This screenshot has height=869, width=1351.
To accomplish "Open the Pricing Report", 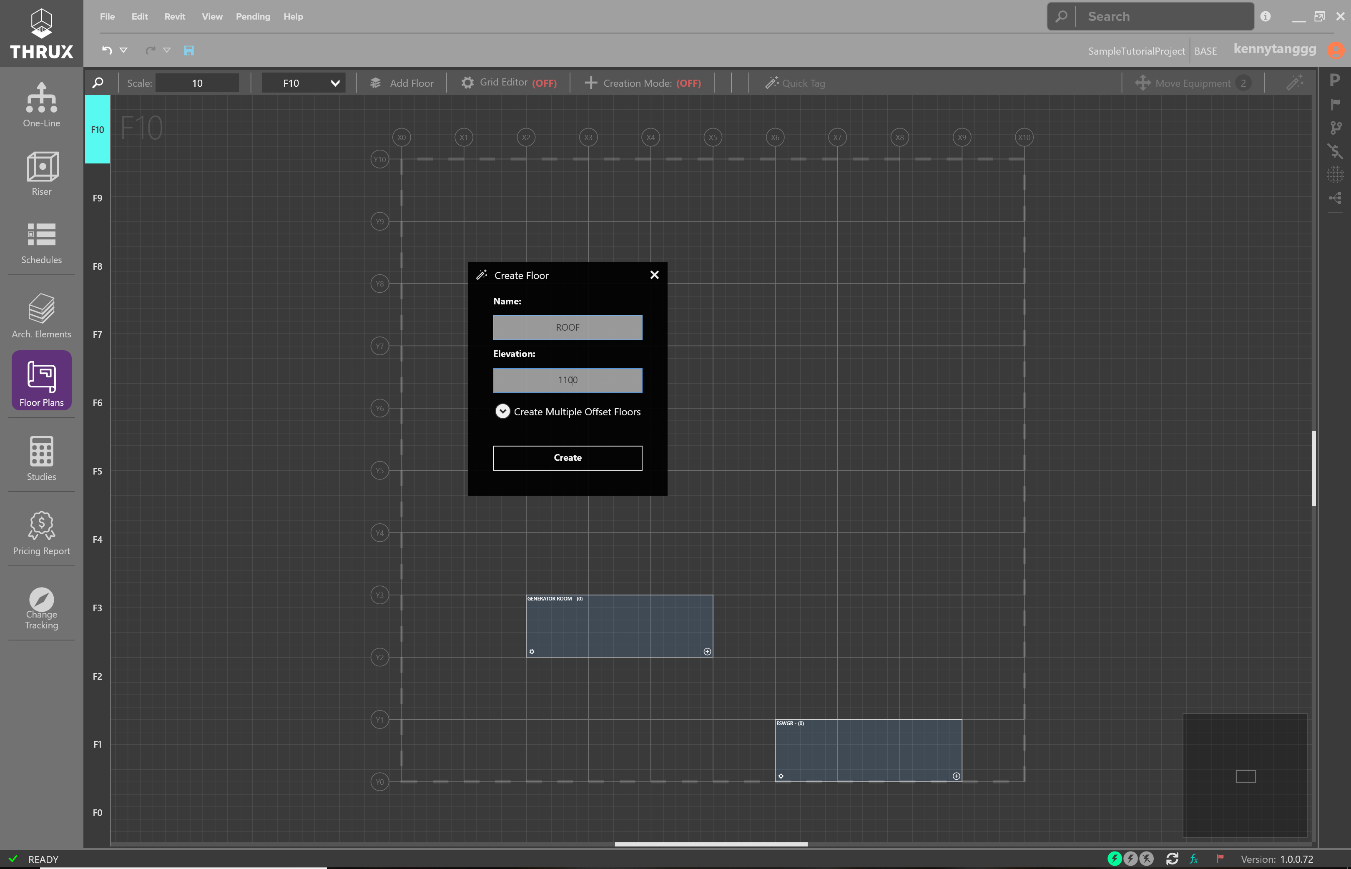I will (41, 532).
